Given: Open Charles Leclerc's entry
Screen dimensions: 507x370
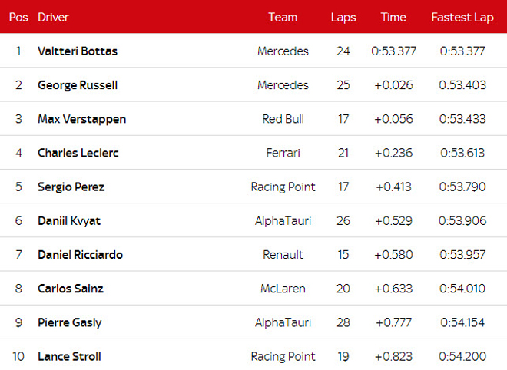Looking at the screenshot, I should [78, 153].
